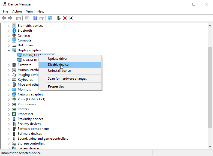
Task: Select Update driver in context menu
Action: [58, 59]
